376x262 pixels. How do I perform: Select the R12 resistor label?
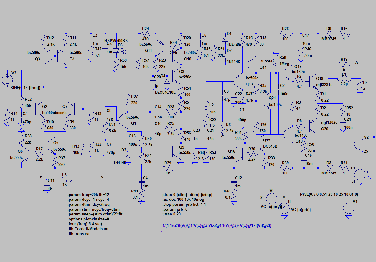[51, 38]
